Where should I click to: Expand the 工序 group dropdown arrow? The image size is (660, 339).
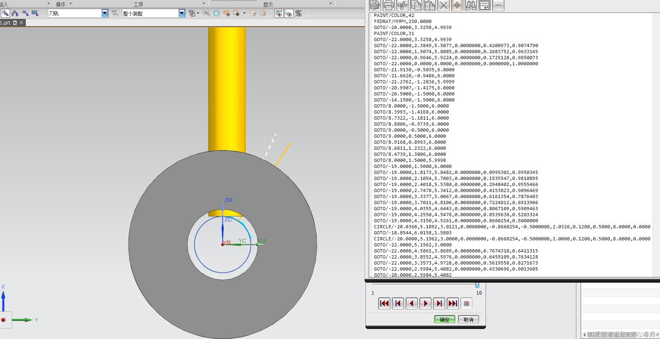coord(203,4)
